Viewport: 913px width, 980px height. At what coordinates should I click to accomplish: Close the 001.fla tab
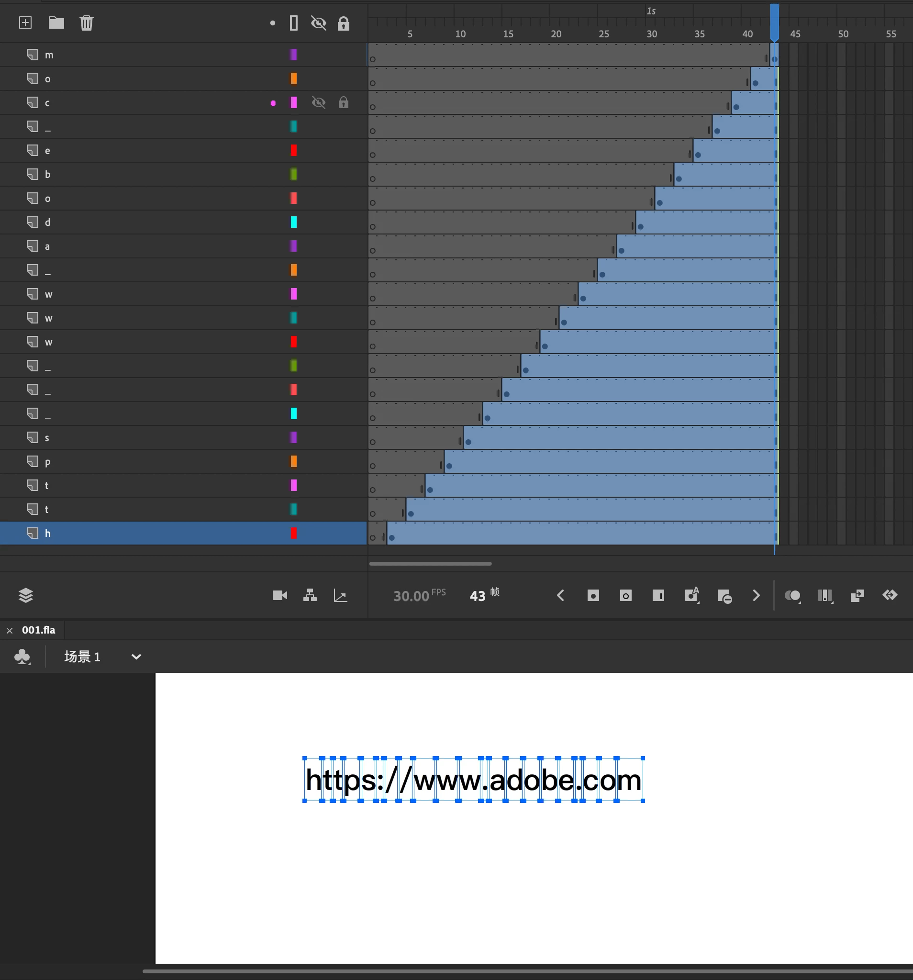tap(10, 631)
